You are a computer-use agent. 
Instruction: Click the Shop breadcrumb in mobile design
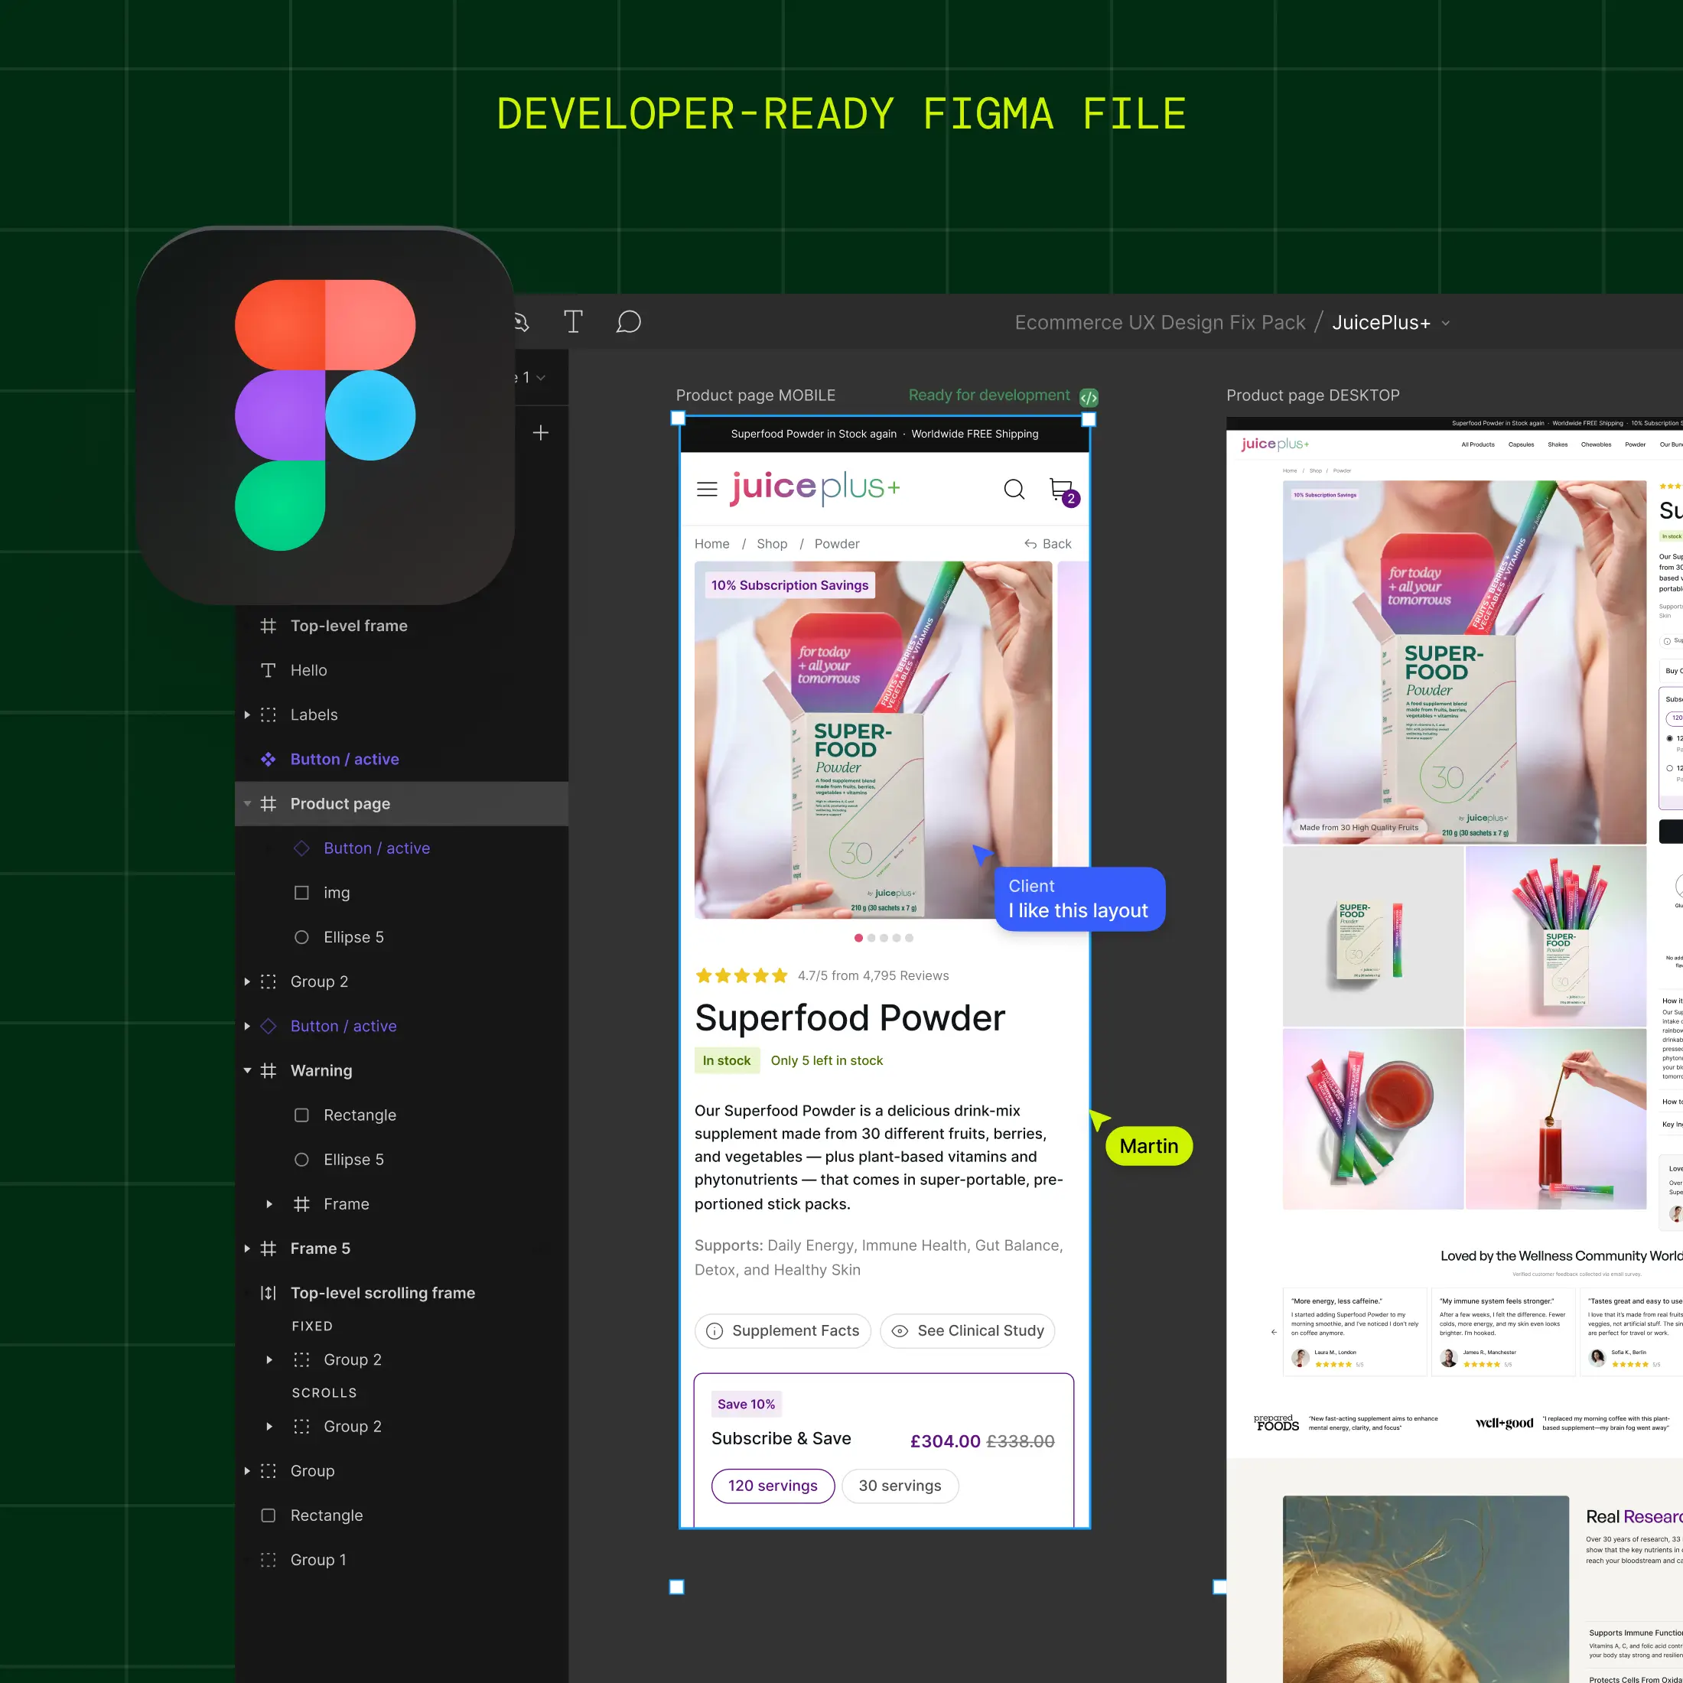[x=772, y=544]
